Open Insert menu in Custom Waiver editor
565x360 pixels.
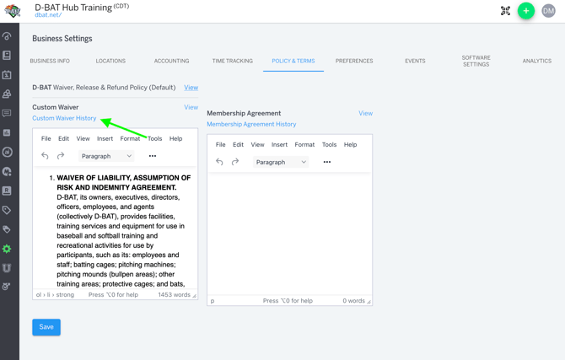tap(105, 138)
